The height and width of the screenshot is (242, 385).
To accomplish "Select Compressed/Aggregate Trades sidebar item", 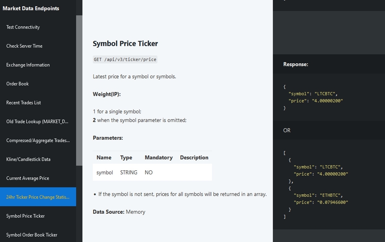I will pos(38,141).
